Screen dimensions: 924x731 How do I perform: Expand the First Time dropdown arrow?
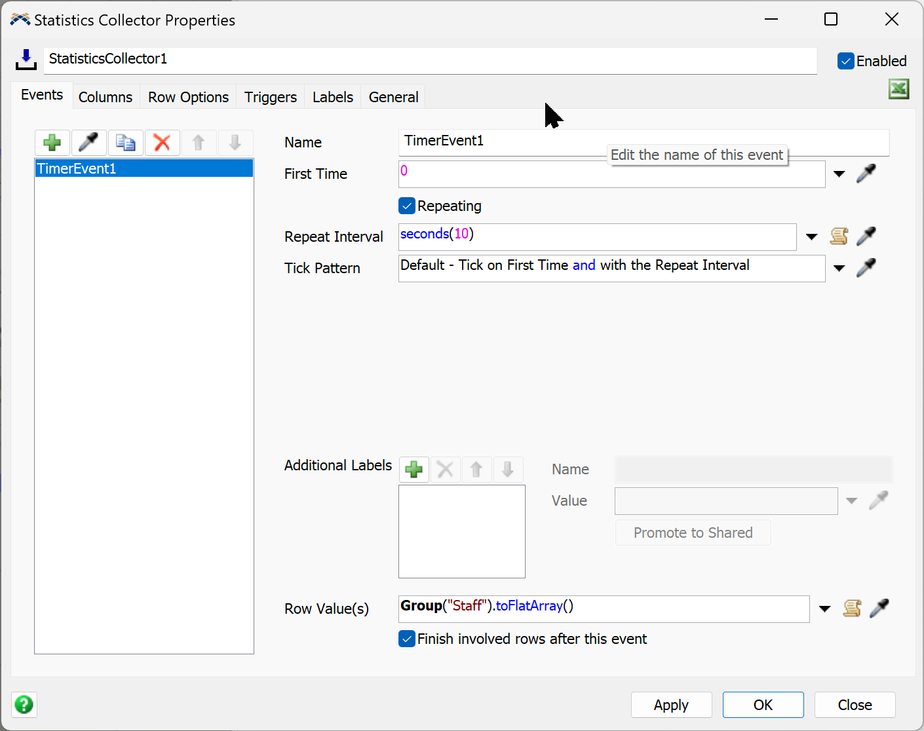[x=839, y=174]
